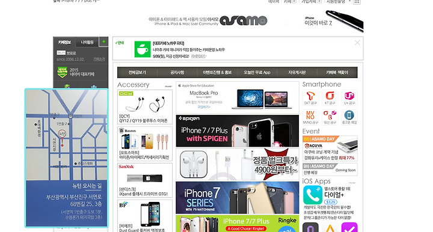
Task: Open the 9차 ASAMO DAY Coming Soon banner
Action: click(330, 169)
